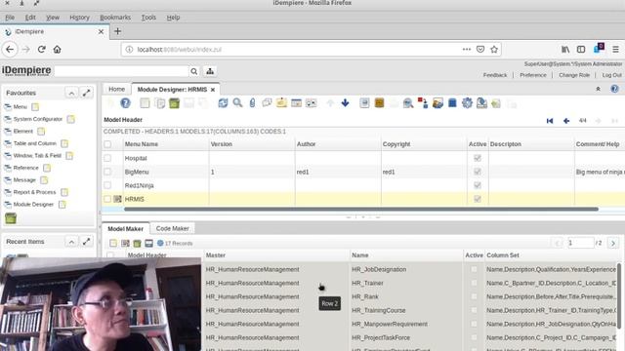Click the Process gear toolbar icon
625x351 pixels.
467,103
